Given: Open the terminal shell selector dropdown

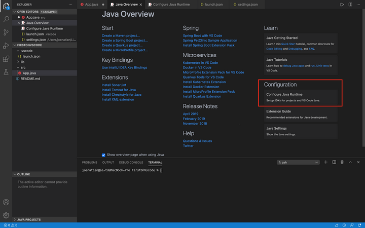Looking at the screenshot, I should (x=298, y=162).
